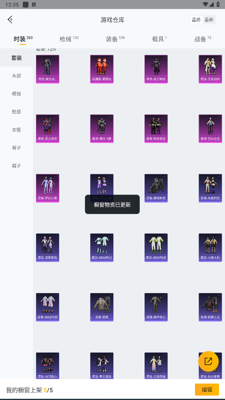Go back using the top-left arrow
Viewport: 225px width, 400px height.
[x=10, y=19]
